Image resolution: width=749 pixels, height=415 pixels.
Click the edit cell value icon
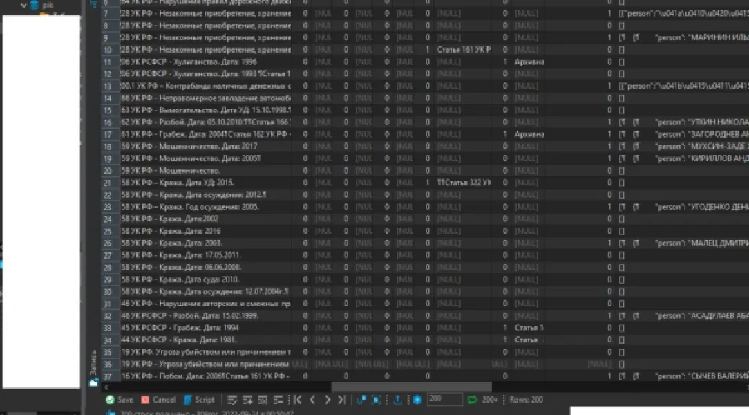(232, 400)
